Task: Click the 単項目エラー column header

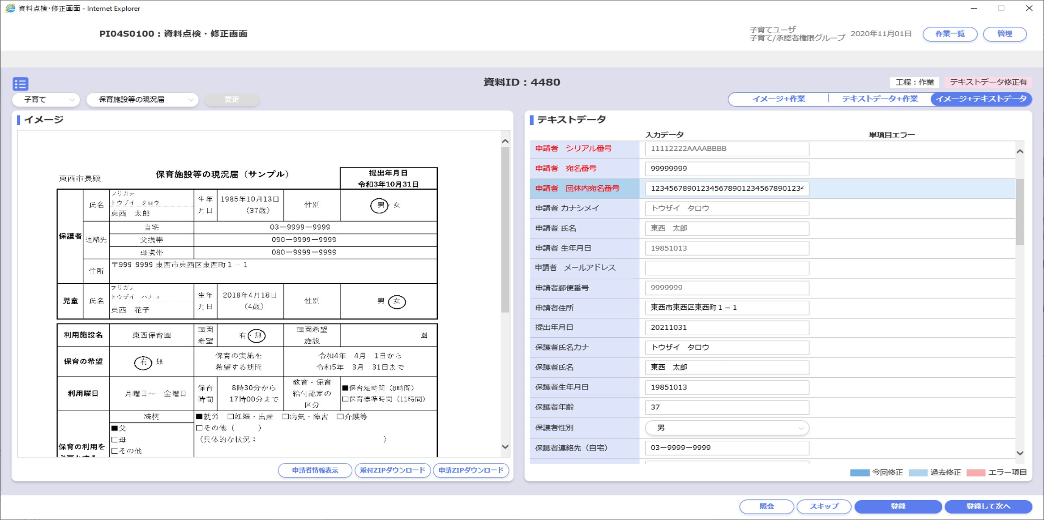Action: tap(891, 135)
